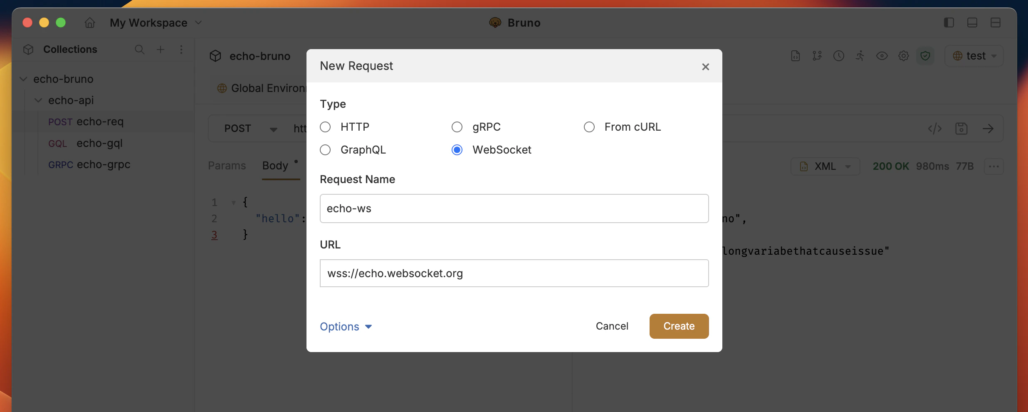Toggle response preview with the eye icon
This screenshot has height=412, width=1028.
point(882,55)
